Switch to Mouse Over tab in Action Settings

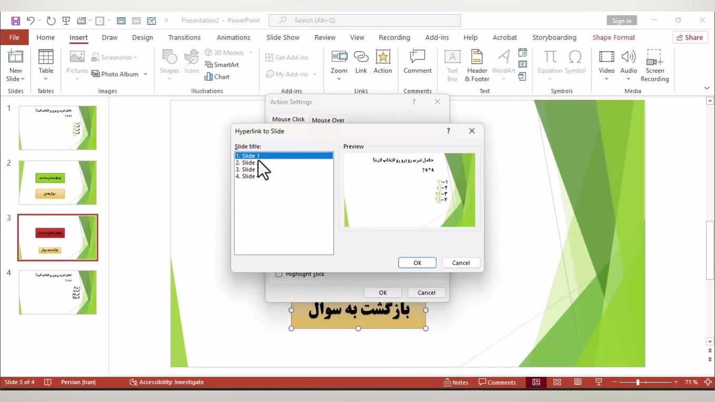pyautogui.click(x=328, y=120)
